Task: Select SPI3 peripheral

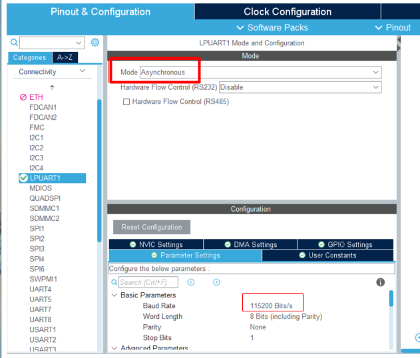Action: tap(37, 249)
